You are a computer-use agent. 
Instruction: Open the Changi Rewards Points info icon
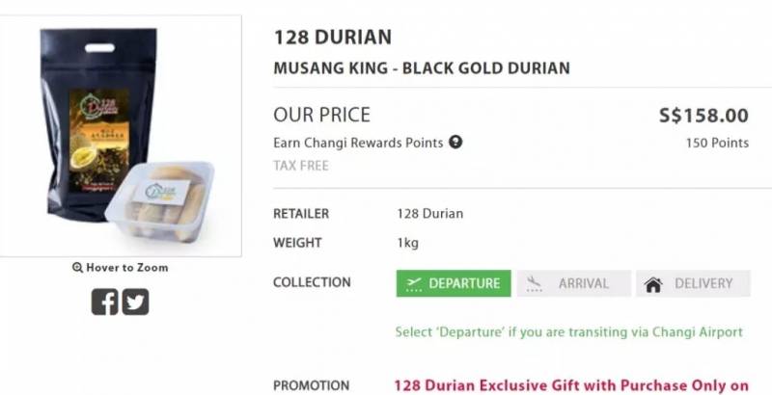point(456,143)
